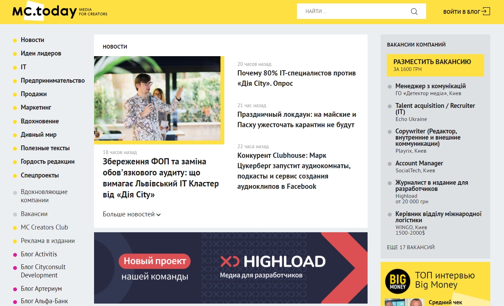Open Маркетинг category

[36, 108]
